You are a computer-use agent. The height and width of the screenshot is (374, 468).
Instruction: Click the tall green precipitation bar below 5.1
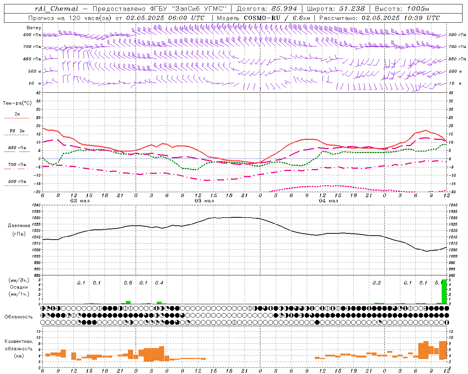click(444, 291)
